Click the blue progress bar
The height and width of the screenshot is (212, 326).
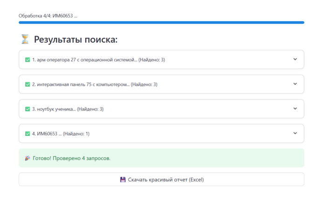161,22
